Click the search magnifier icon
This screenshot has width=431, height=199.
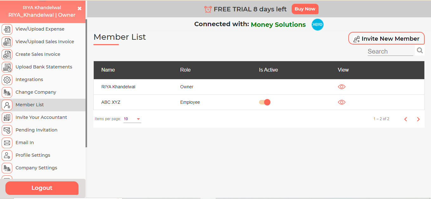point(420,50)
